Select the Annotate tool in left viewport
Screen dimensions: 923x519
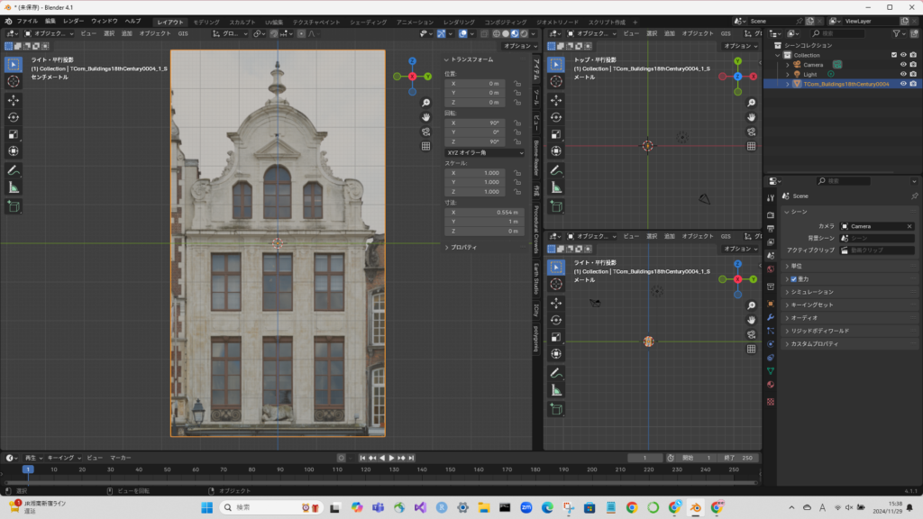click(x=14, y=169)
